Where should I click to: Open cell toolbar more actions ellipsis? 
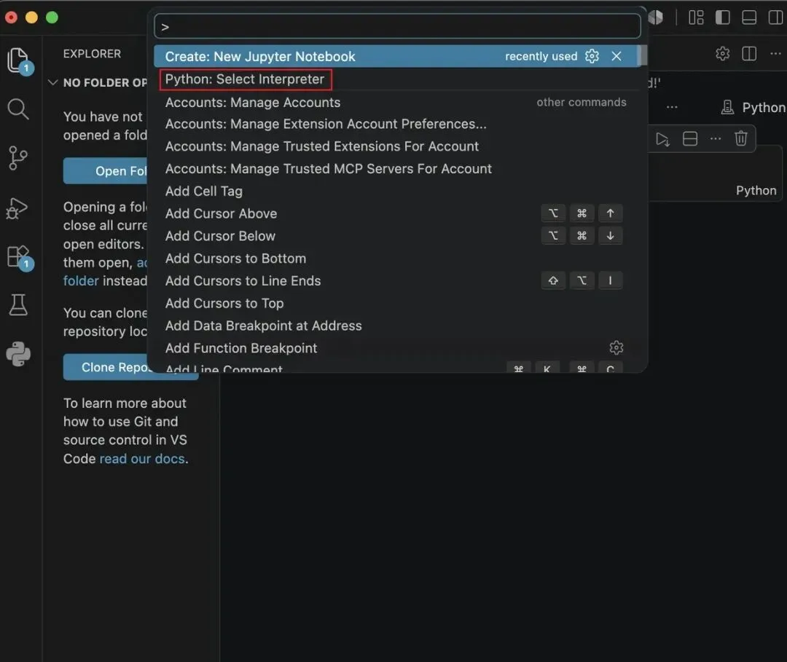[x=716, y=138]
